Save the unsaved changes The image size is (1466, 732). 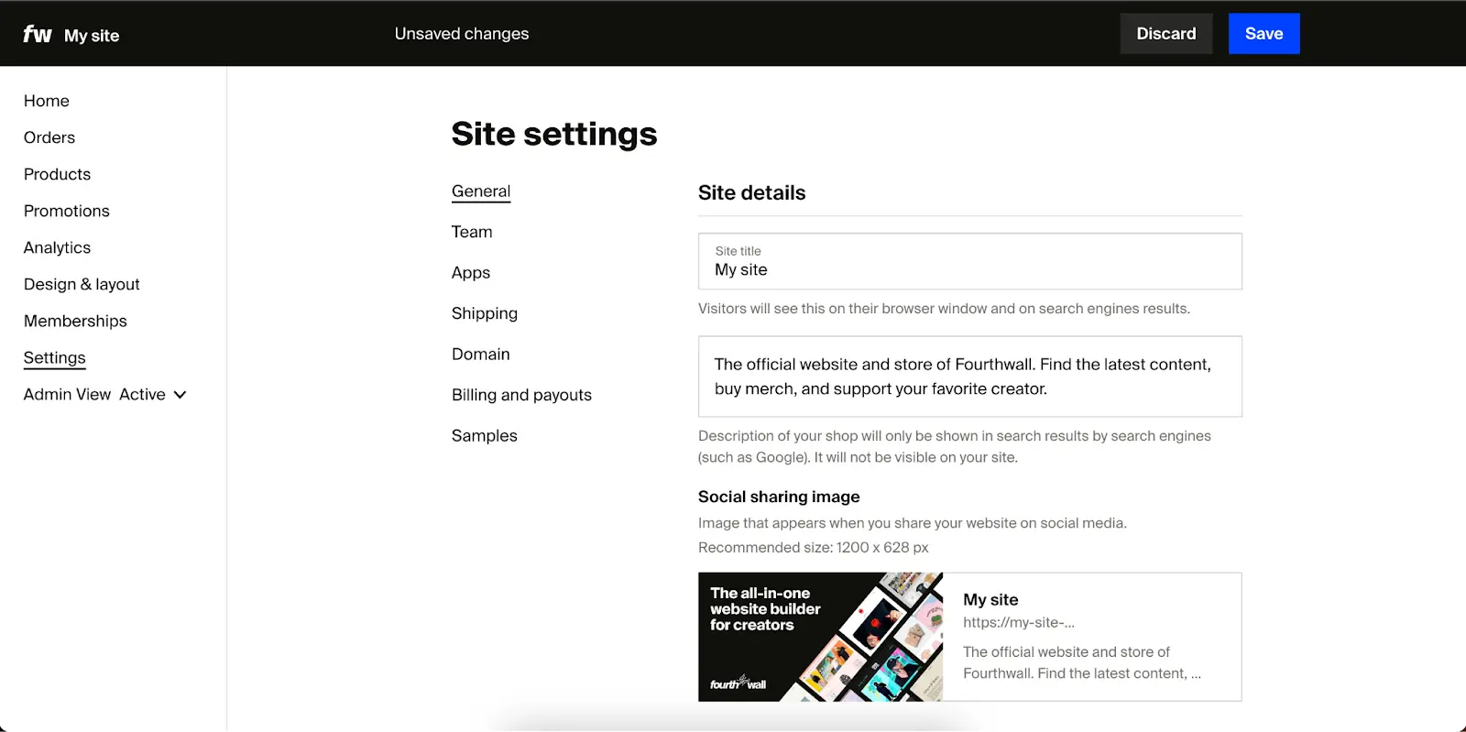point(1264,33)
